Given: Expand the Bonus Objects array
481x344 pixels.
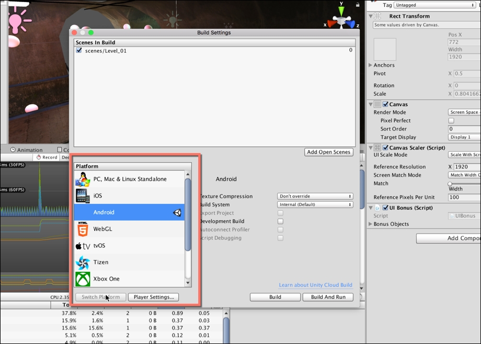Looking at the screenshot, I should pos(370,224).
